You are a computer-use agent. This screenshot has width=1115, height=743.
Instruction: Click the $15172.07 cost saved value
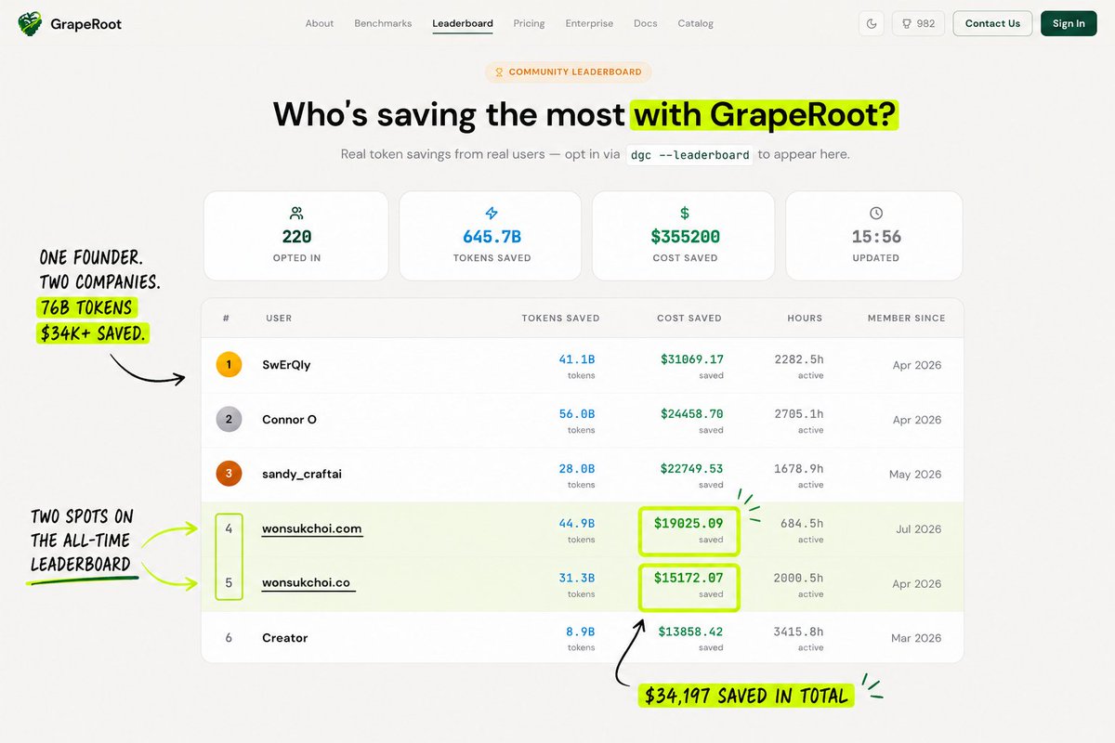tap(689, 577)
